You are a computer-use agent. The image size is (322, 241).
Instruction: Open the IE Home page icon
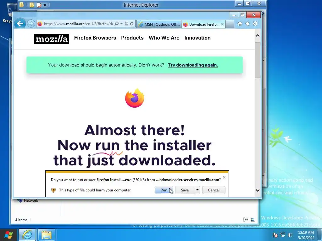[x=240, y=24]
